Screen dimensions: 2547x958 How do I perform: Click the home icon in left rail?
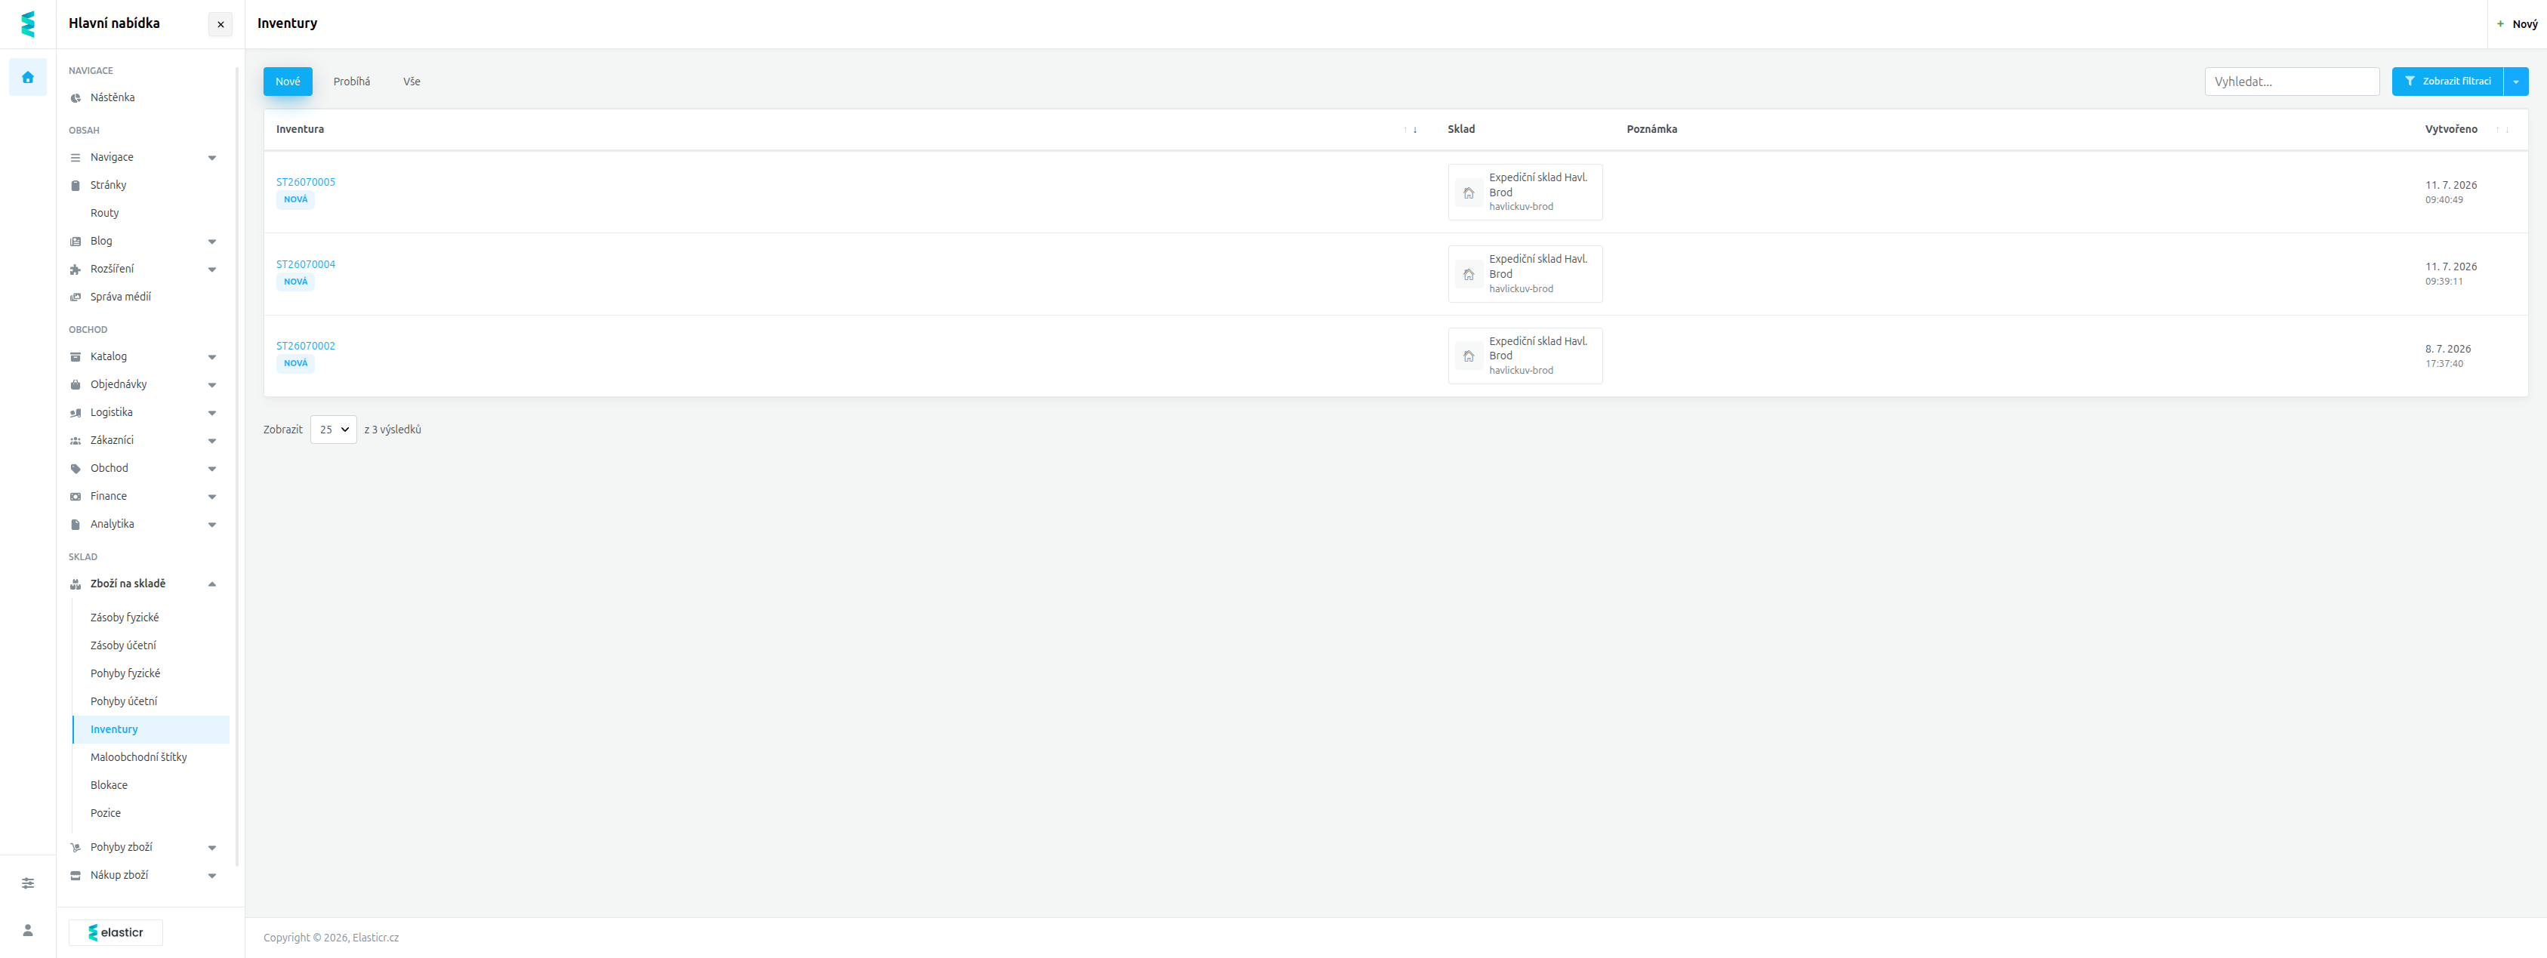28,77
